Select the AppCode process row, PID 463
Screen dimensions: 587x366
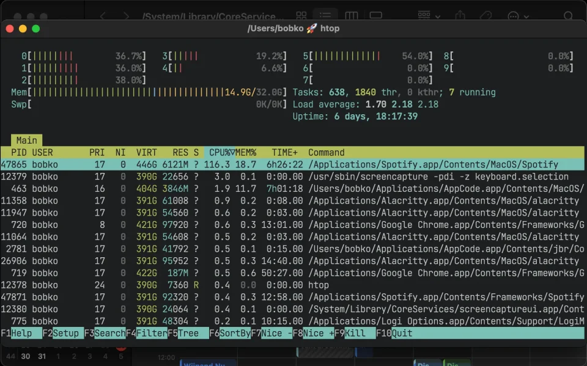point(292,188)
